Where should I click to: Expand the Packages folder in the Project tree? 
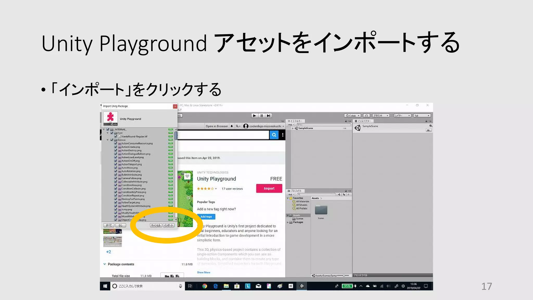tap(288, 222)
